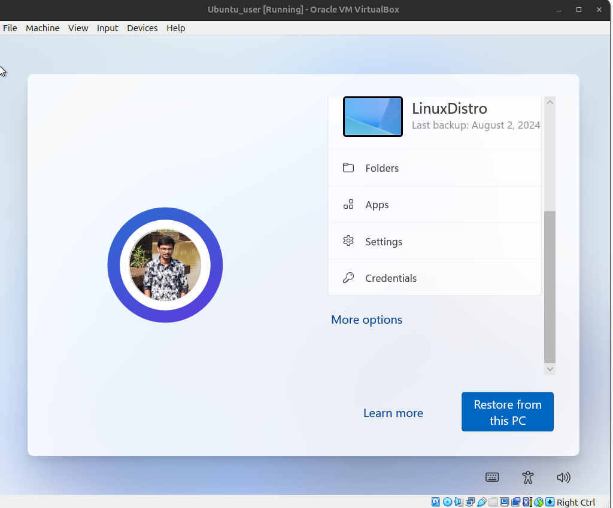Minimize the VirtualBox window

(559, 10)
